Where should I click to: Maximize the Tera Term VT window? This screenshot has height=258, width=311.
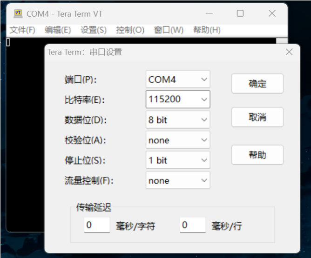240,13
